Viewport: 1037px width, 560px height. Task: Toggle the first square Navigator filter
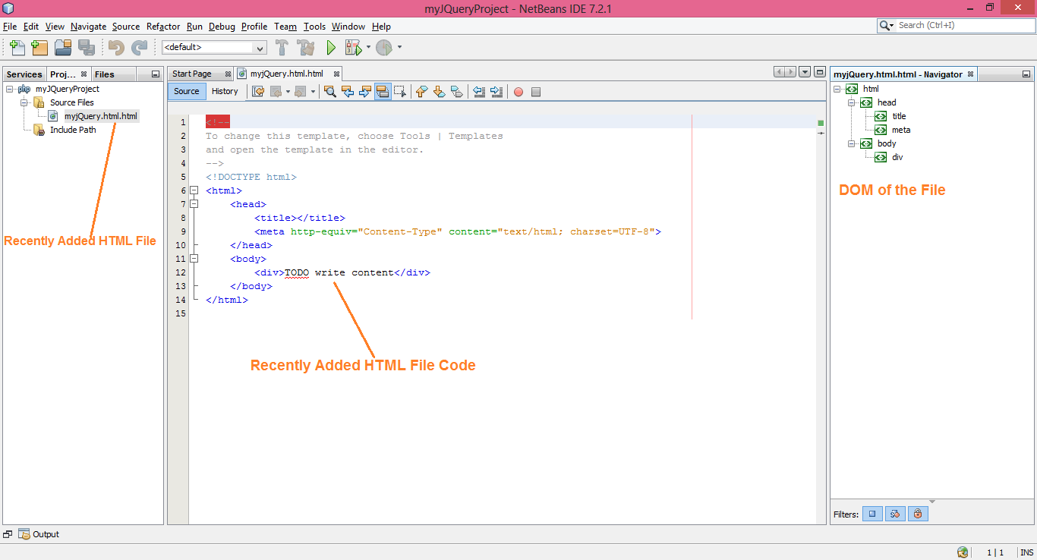coord(872,514)
